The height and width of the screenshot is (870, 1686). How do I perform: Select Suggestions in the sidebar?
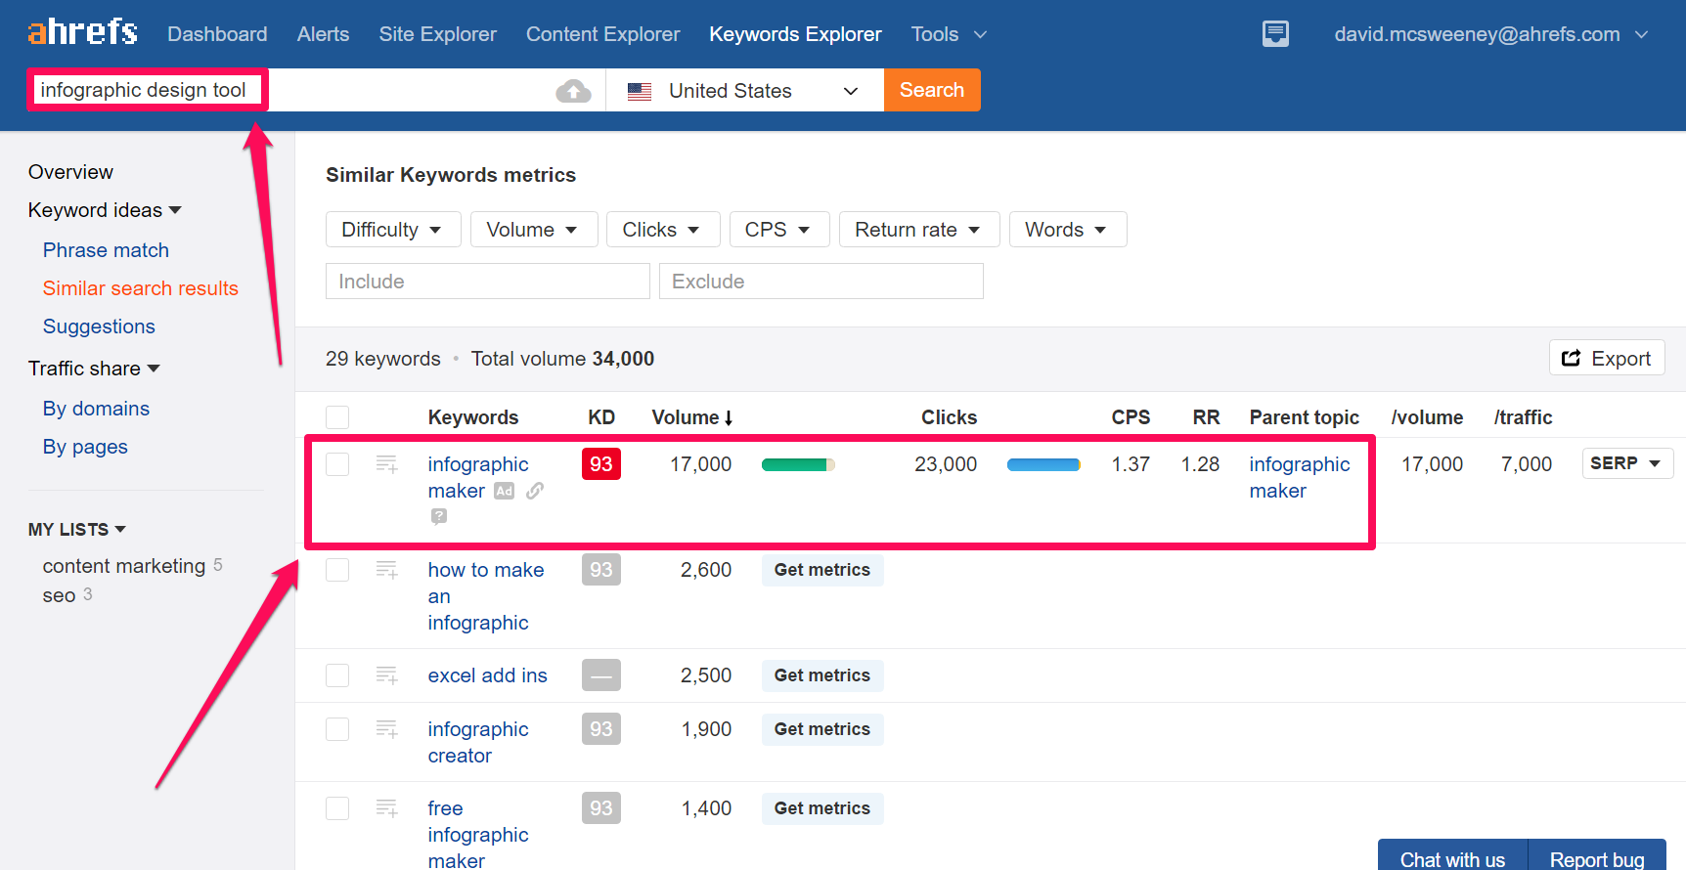pos(99,326)
